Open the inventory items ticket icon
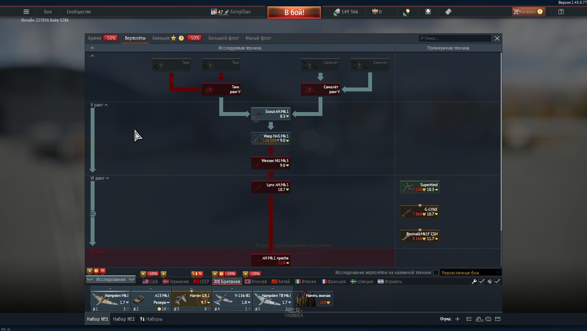 (448, 12)
